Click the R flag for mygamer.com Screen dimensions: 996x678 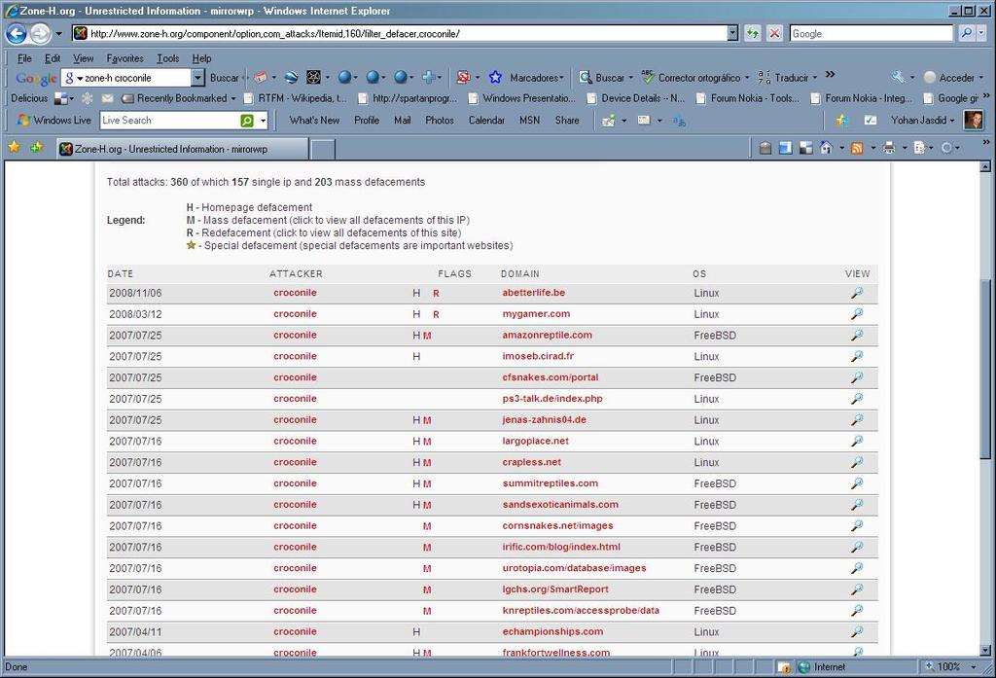click(x=436, y=314)
